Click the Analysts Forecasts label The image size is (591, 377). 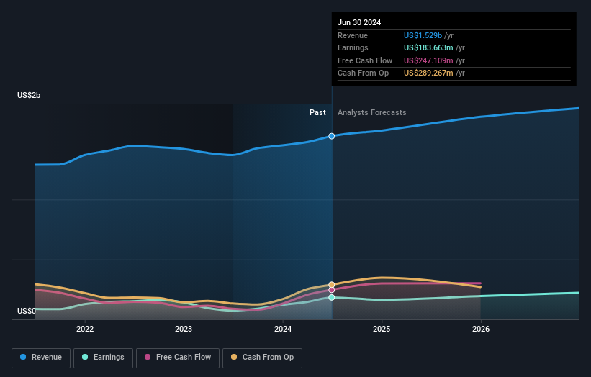[371, 112]
